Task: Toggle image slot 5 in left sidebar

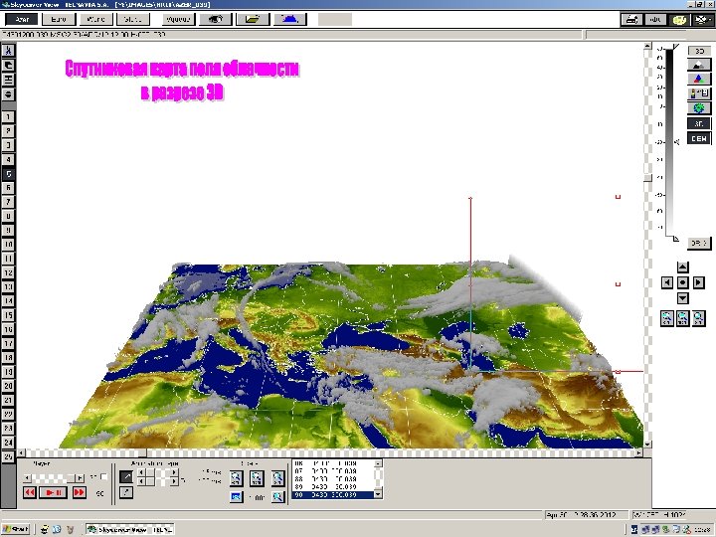Action: 8,173
